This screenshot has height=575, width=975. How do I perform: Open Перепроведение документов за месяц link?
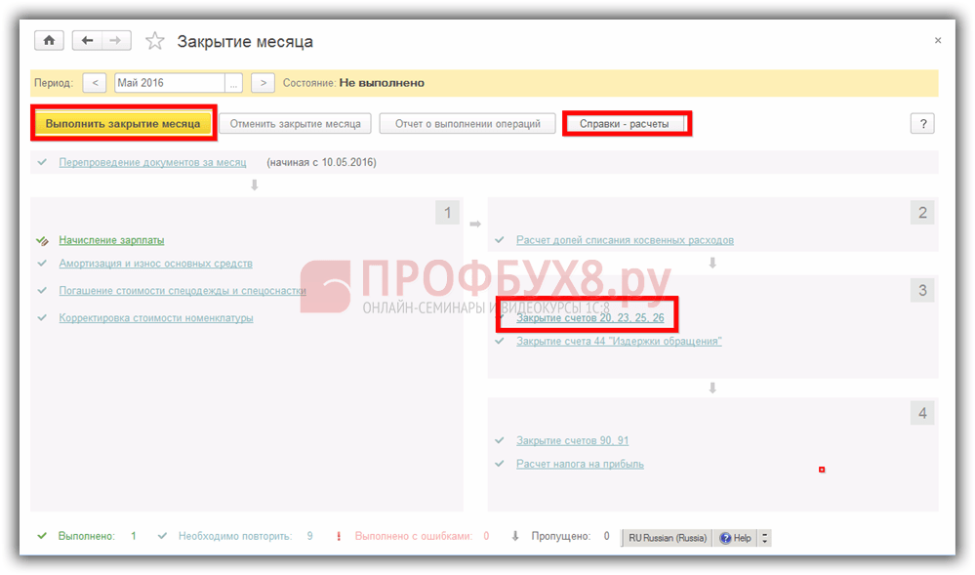153,162
